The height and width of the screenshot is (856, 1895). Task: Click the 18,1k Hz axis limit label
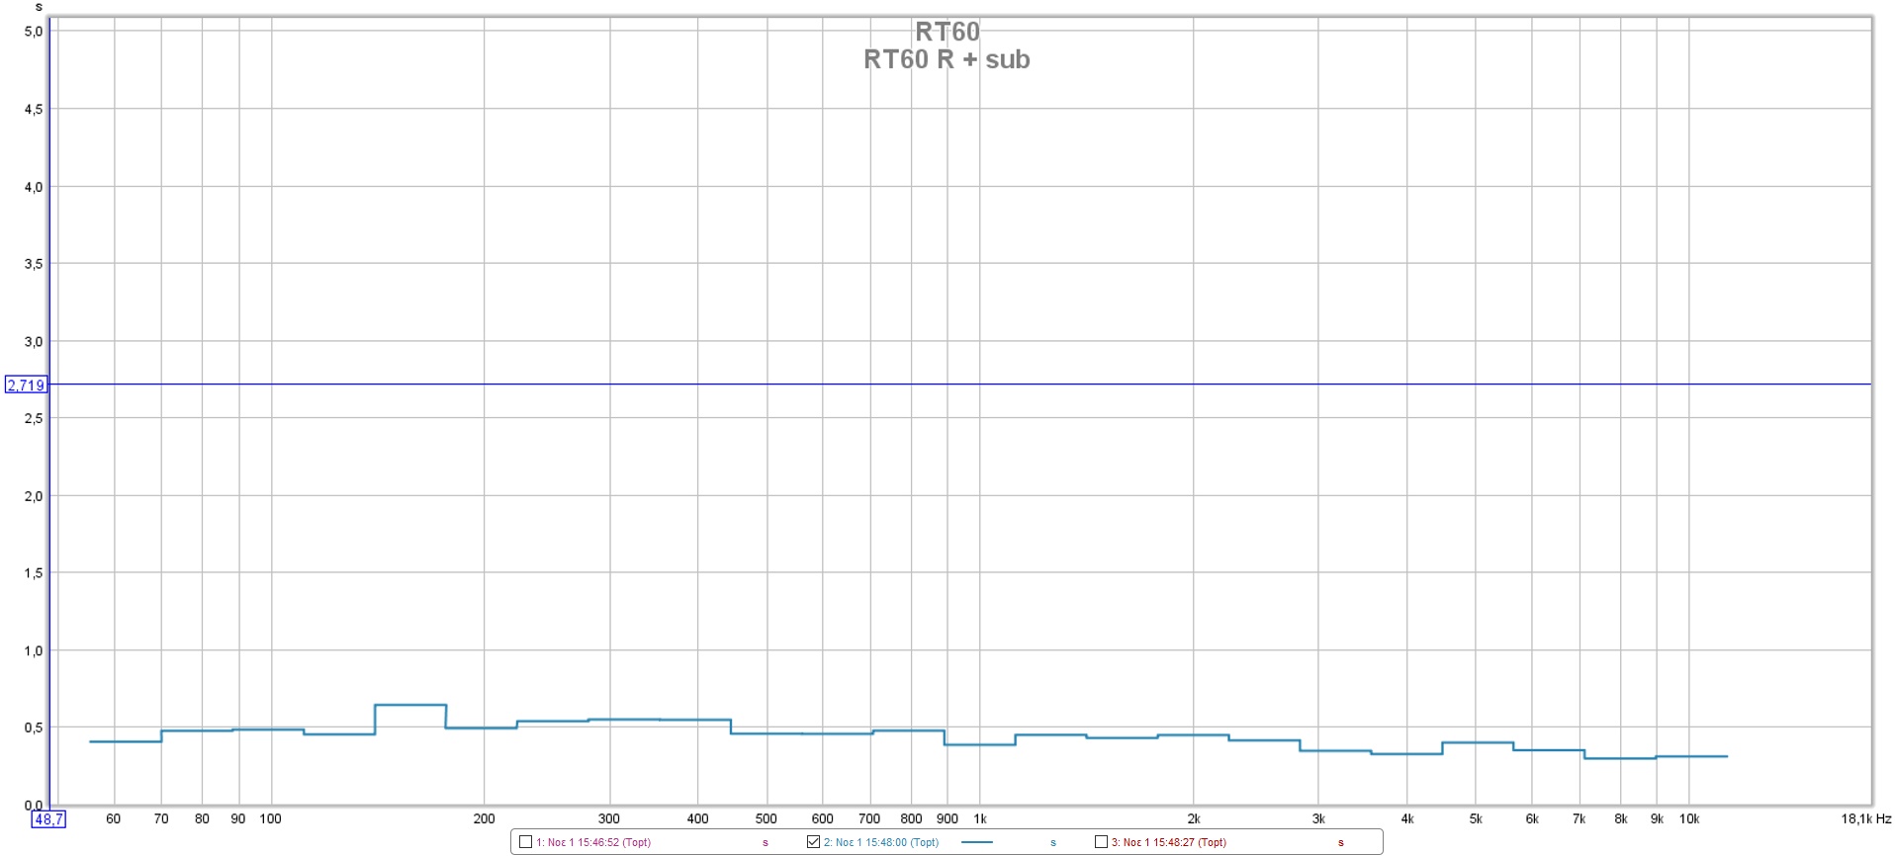tap(1865, 818)
